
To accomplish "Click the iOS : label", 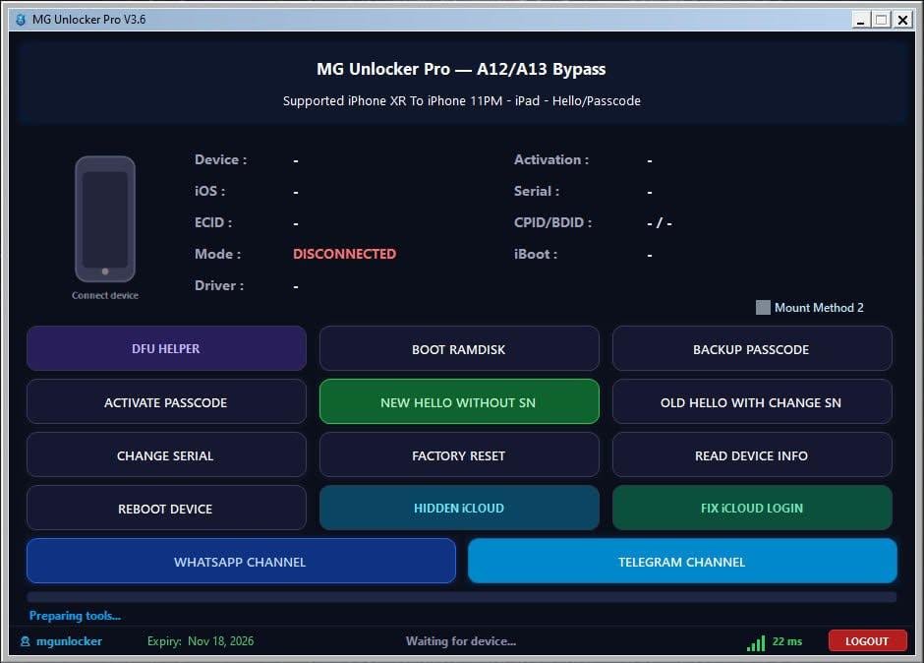I will click(209, 191).
